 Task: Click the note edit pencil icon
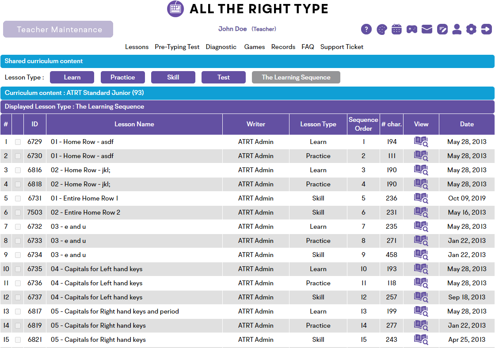coord(442,29)
